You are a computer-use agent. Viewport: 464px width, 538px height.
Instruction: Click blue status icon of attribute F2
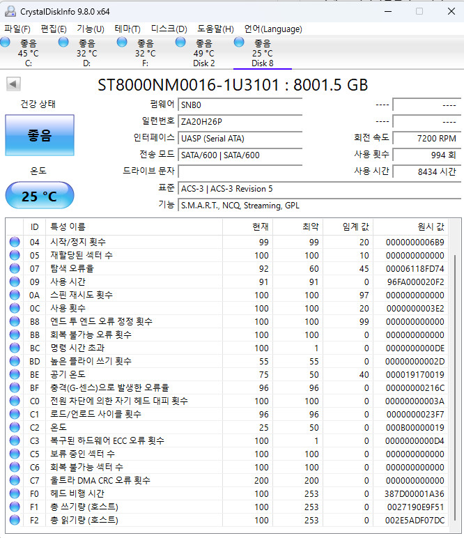point(15,520)
